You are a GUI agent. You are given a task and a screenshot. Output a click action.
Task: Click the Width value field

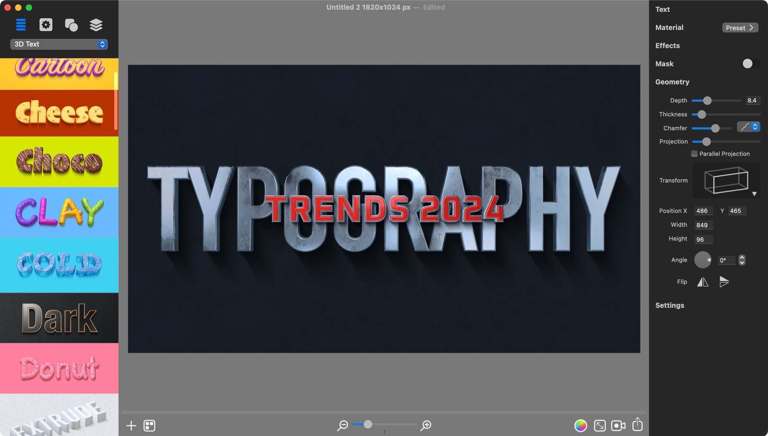click(x=703, y=225)
